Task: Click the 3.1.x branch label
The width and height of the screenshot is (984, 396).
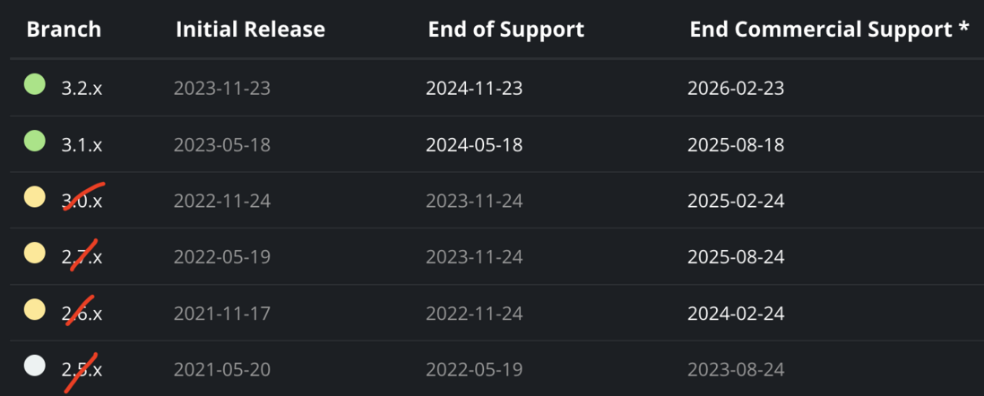Action: pos(82,145)
